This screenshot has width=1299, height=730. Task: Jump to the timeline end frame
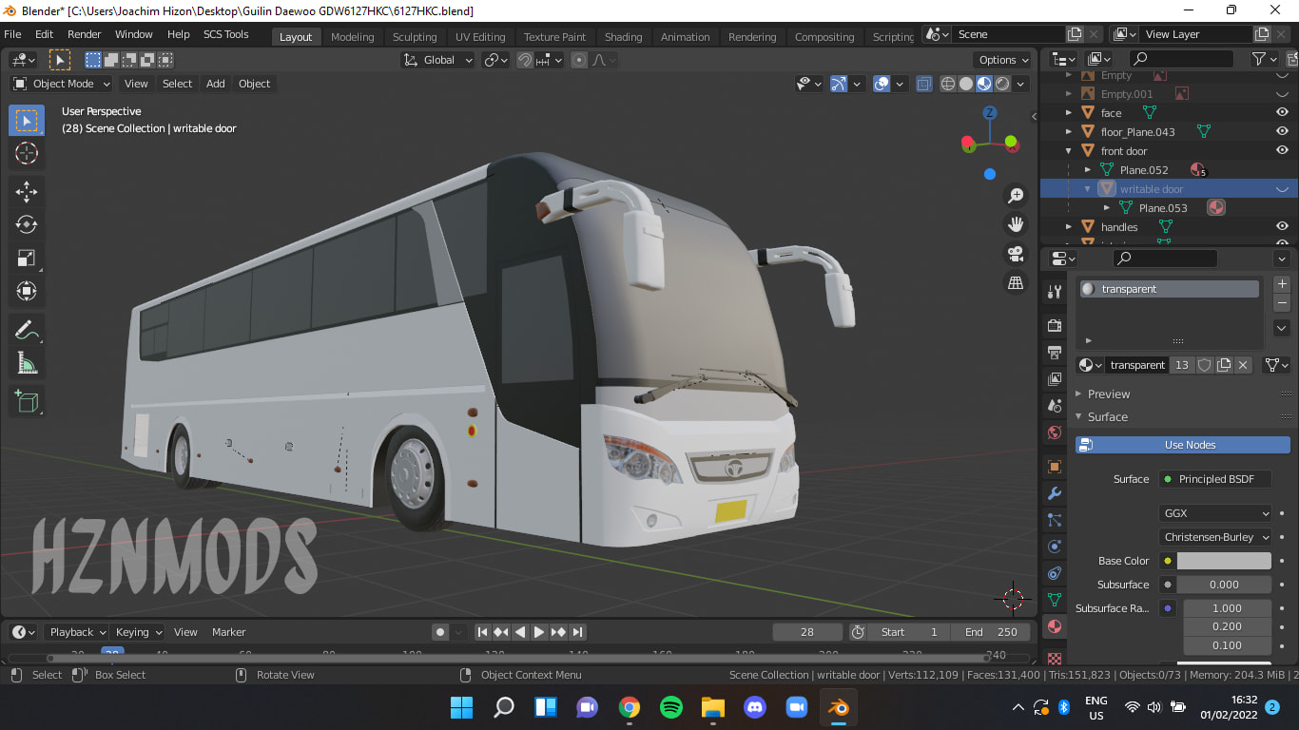click(577, 632)
